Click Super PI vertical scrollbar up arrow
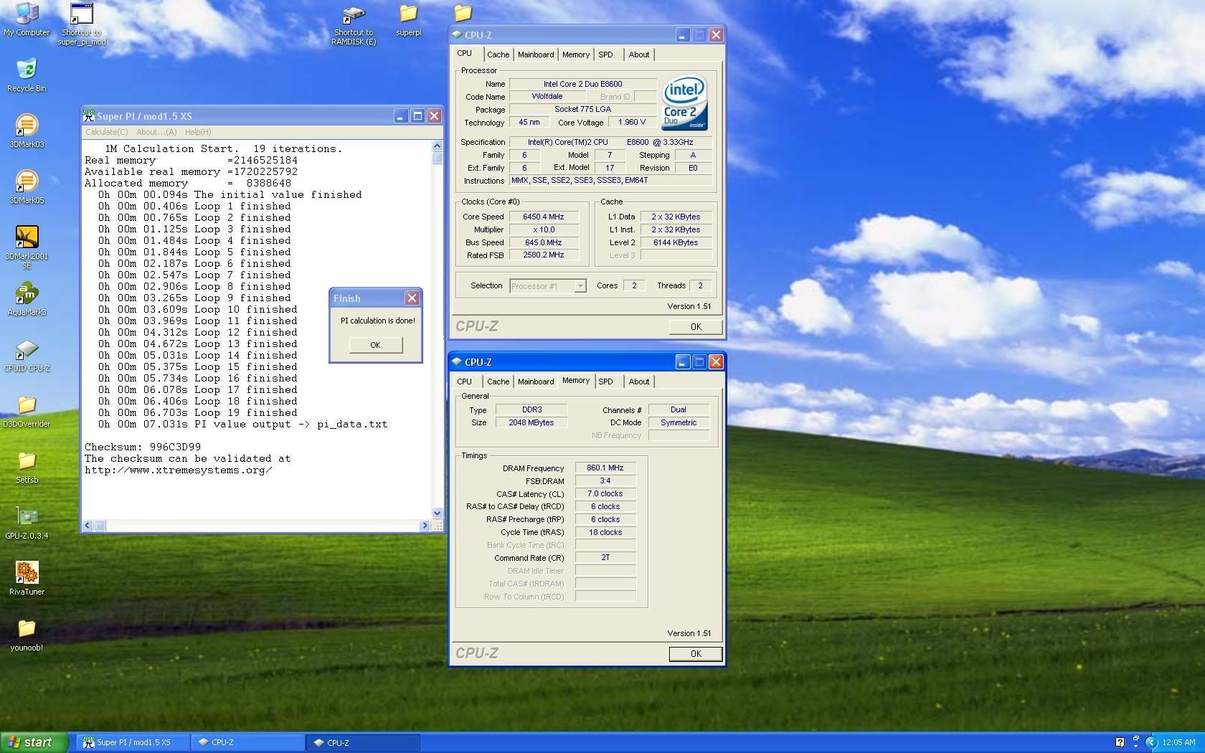 point(438,146)
